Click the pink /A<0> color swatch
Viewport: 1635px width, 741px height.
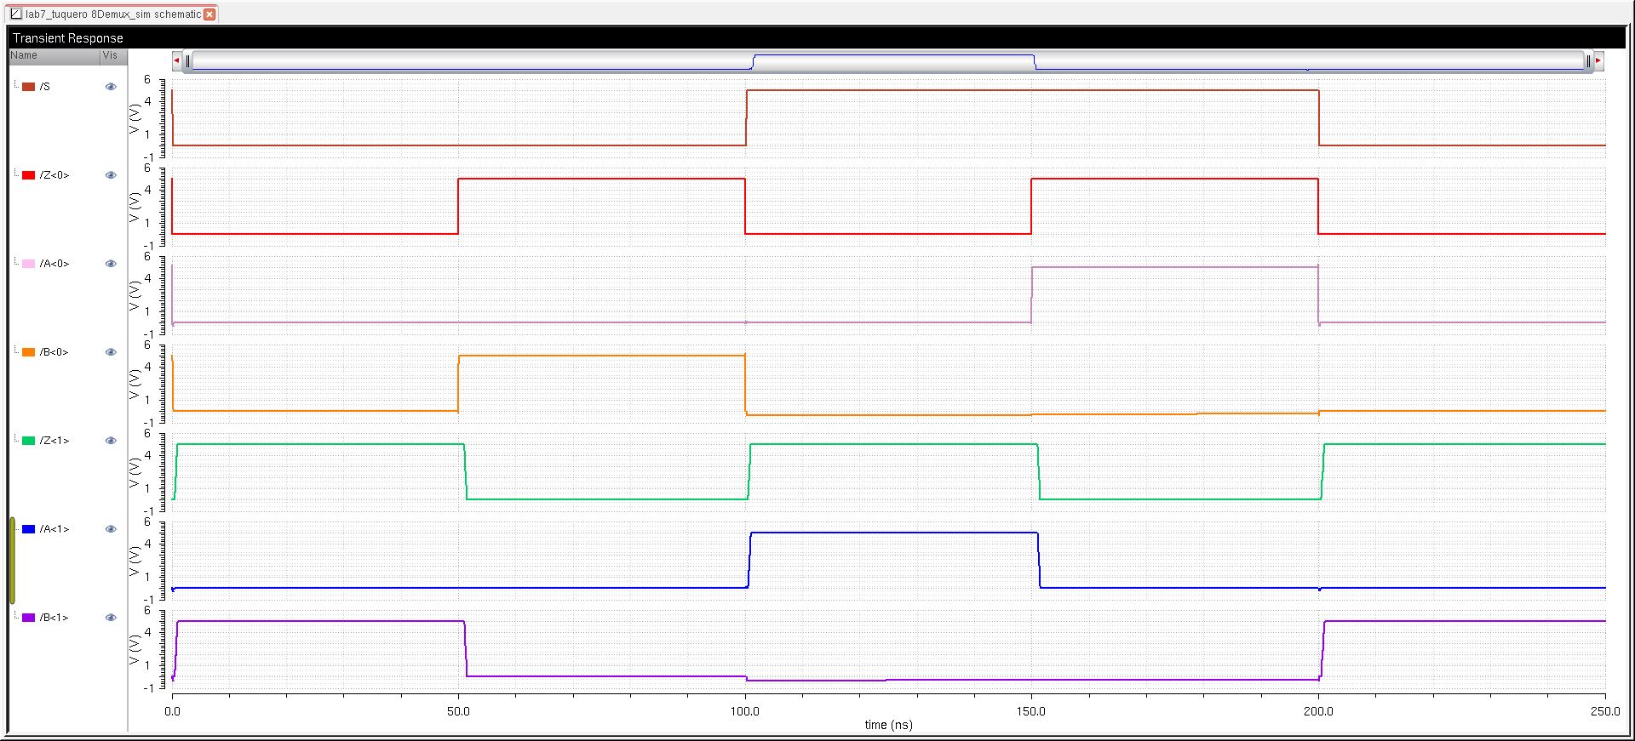tap(28, 264)
